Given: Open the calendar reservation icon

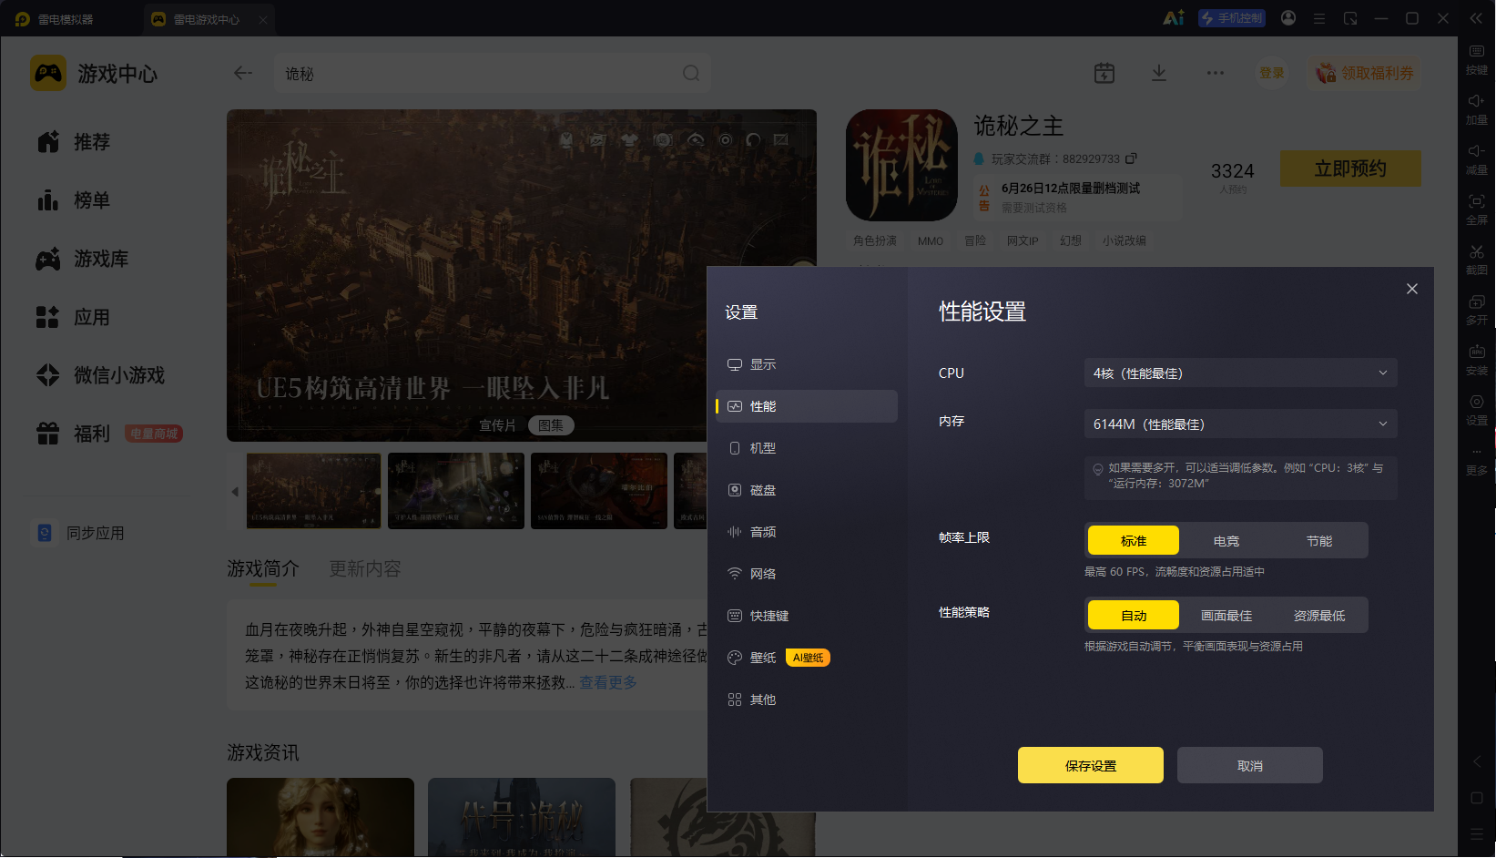Looking at the screenshot, I should pos(1104,73).
